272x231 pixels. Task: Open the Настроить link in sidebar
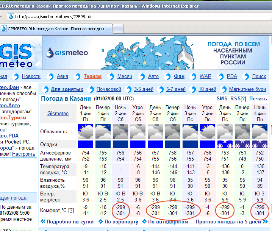point(23,154)
